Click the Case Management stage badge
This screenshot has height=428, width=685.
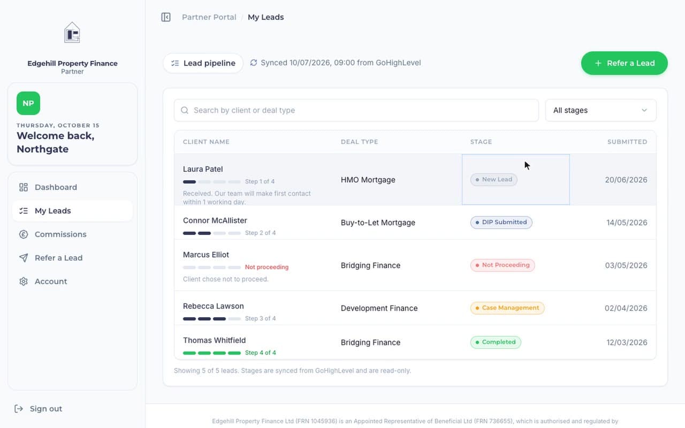click(x=507, y=308)
